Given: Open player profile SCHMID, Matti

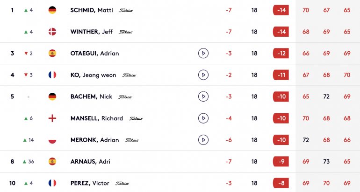Looking at the screenshot, I should 92,10.
